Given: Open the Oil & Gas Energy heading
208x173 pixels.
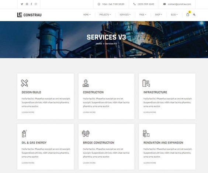Looking at the screenshot, I should [x=34, y=143].
